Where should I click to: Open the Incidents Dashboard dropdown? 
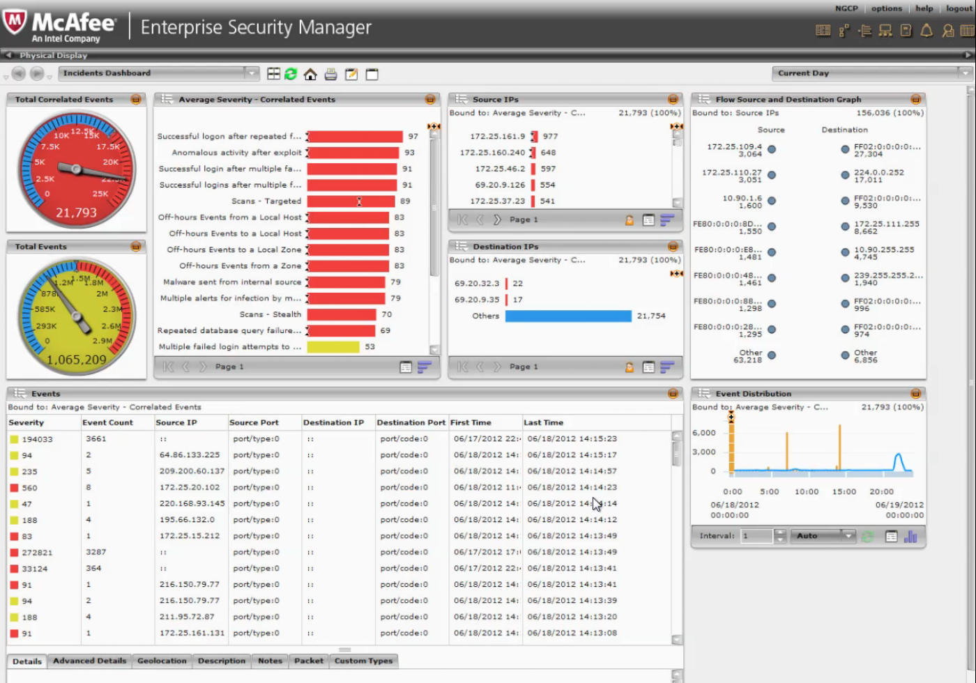252,73
